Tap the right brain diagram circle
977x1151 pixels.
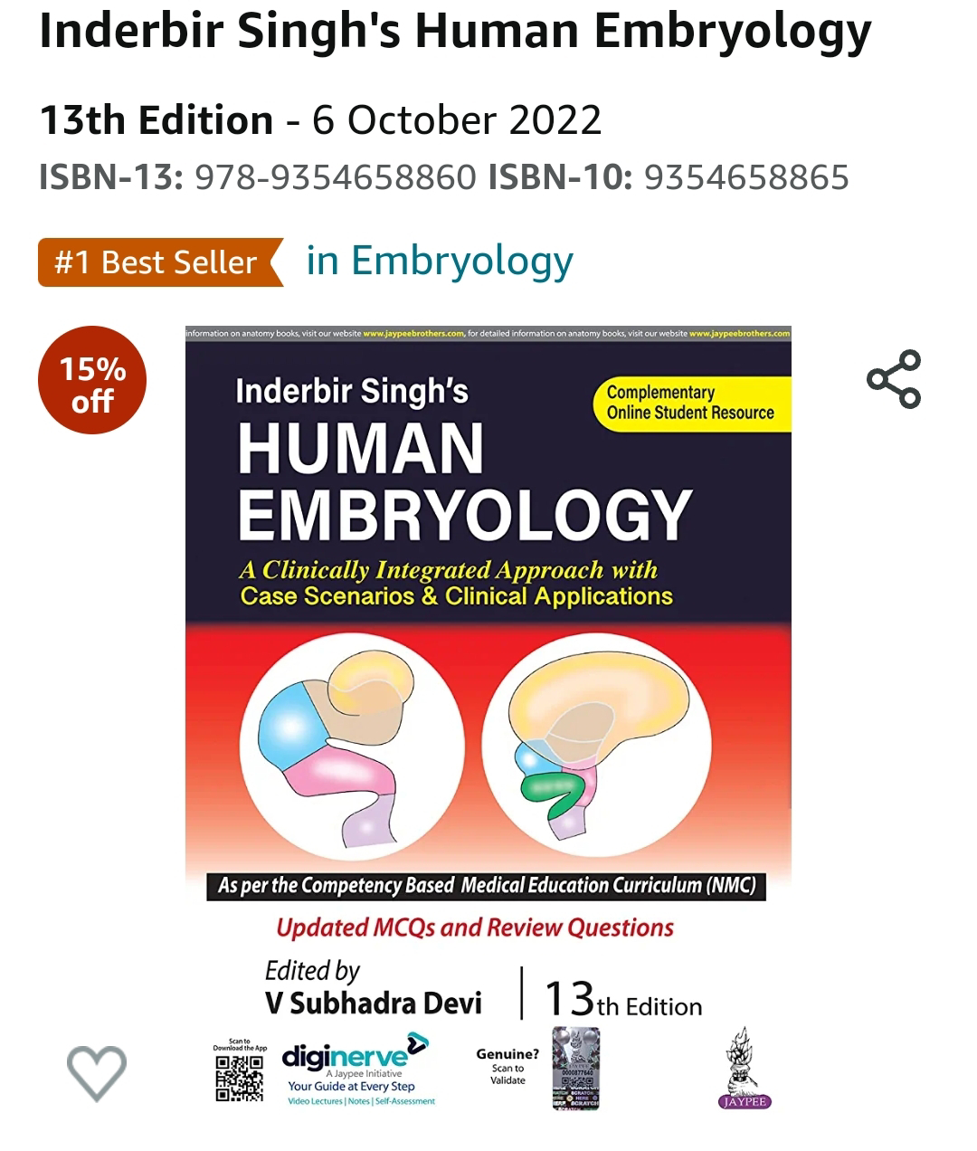(x=596, y=750)
